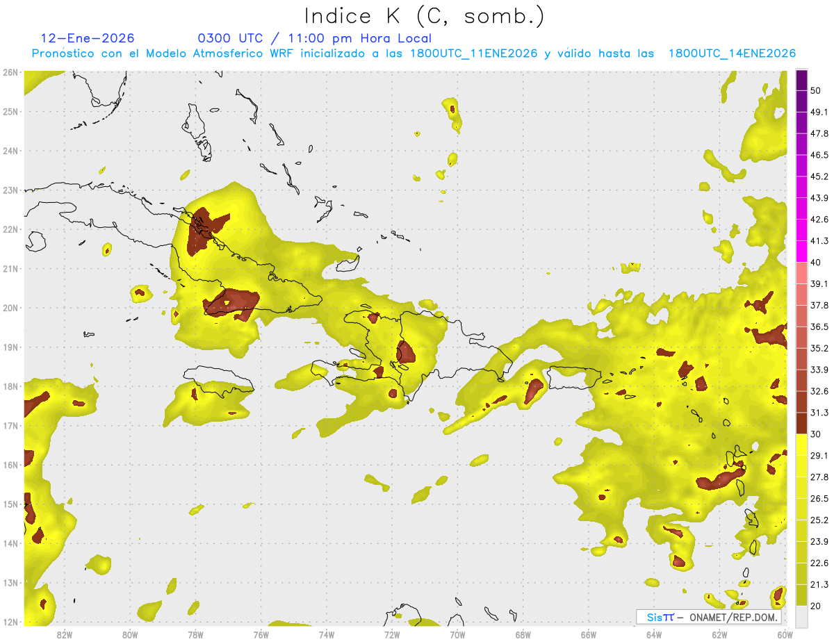The height and width of the screenshot is (644, 834).
Task: Click the 18N latitude label
Action: [x=10, y=386]
